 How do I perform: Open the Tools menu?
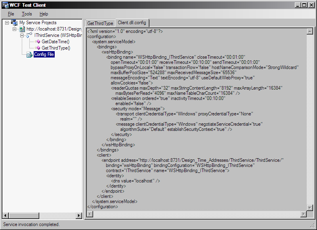[x=27, y=14]
